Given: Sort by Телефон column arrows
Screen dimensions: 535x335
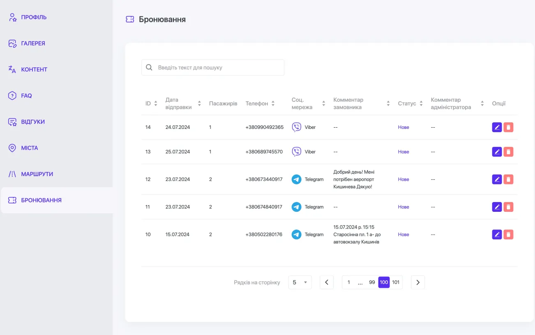Looking at the screenshot, I should point(273,103).
